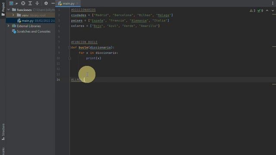This screenshot has width=276, height=155.
Task: Click the Expand All toolbar icon
Action: coord(30,3)
